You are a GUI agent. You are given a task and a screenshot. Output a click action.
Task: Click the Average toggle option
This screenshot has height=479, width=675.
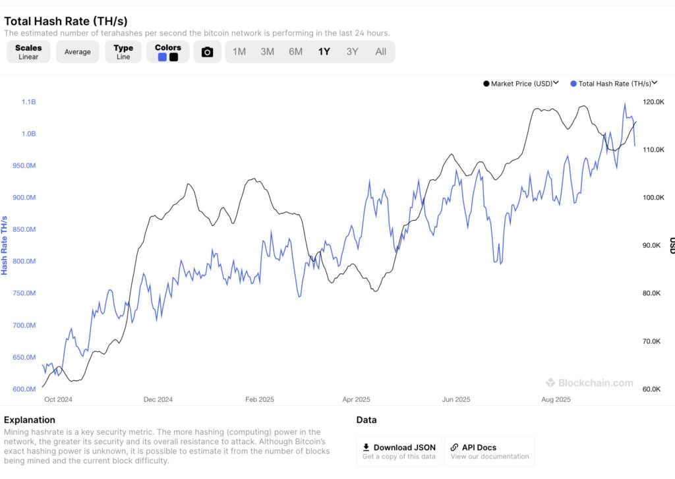point(77,51)
